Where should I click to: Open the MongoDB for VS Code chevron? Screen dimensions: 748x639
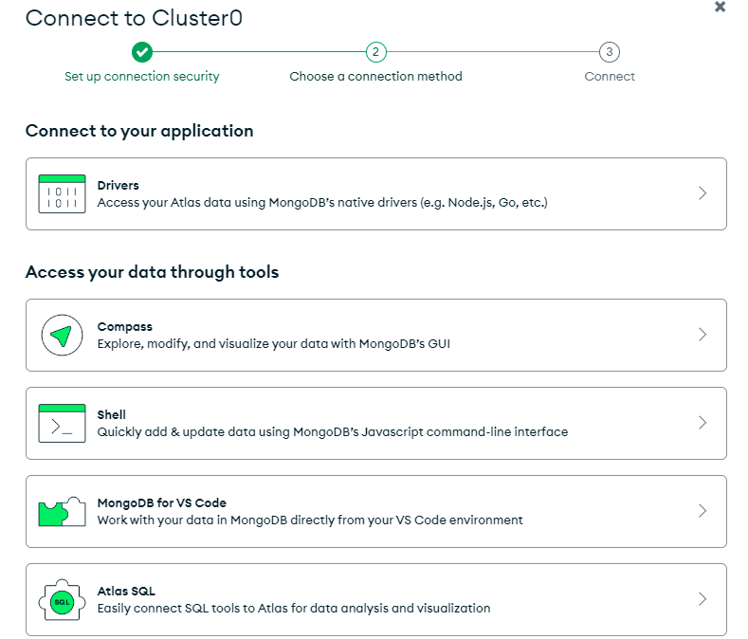click(702, 511)
